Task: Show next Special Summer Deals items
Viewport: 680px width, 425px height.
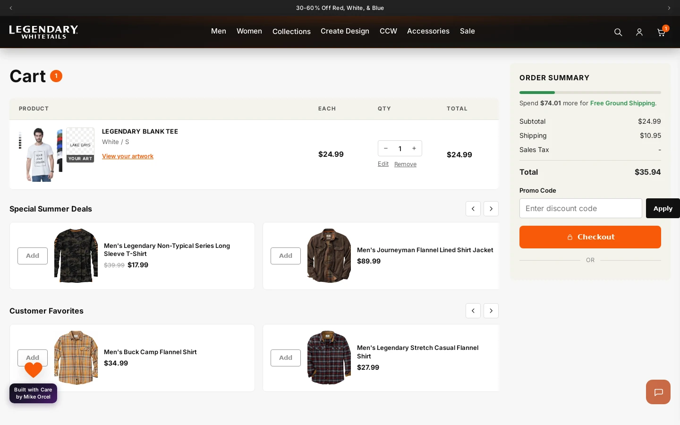Action: [491, 209]
